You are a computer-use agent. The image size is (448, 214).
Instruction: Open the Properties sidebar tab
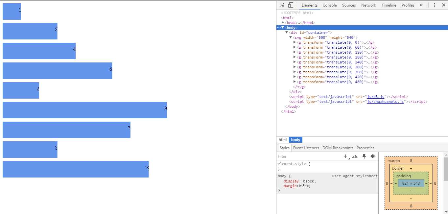[x=365, y=148]
